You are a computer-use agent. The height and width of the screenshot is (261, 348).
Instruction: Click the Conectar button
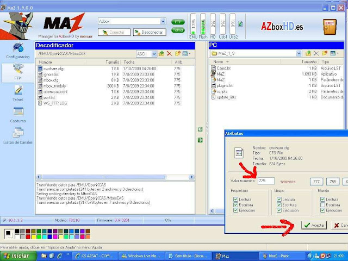pyautogui.click(x=114, y=32)
